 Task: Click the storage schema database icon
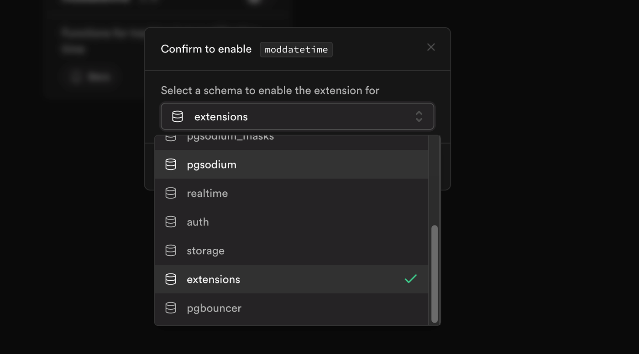coord(171,251)
